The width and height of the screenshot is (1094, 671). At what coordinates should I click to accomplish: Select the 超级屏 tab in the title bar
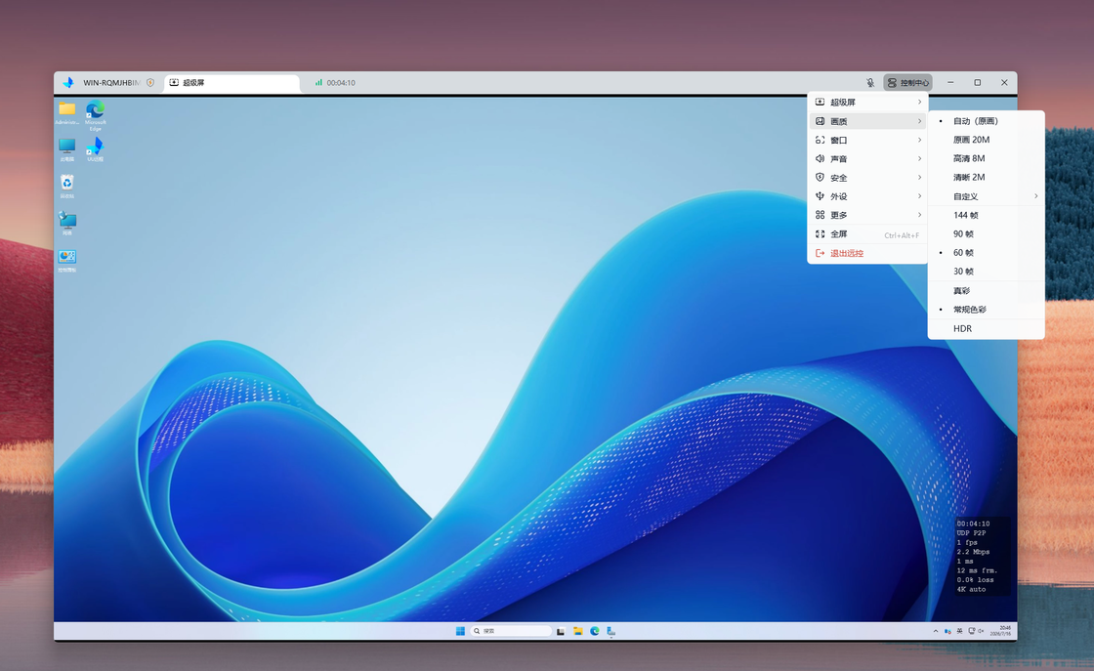[231, 82]
